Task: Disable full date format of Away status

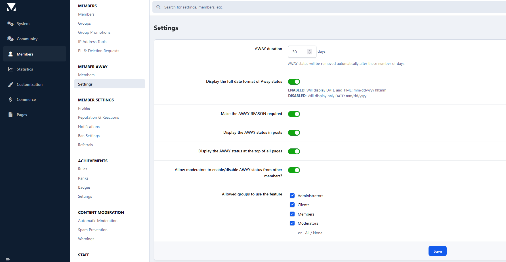Action: 294,82
